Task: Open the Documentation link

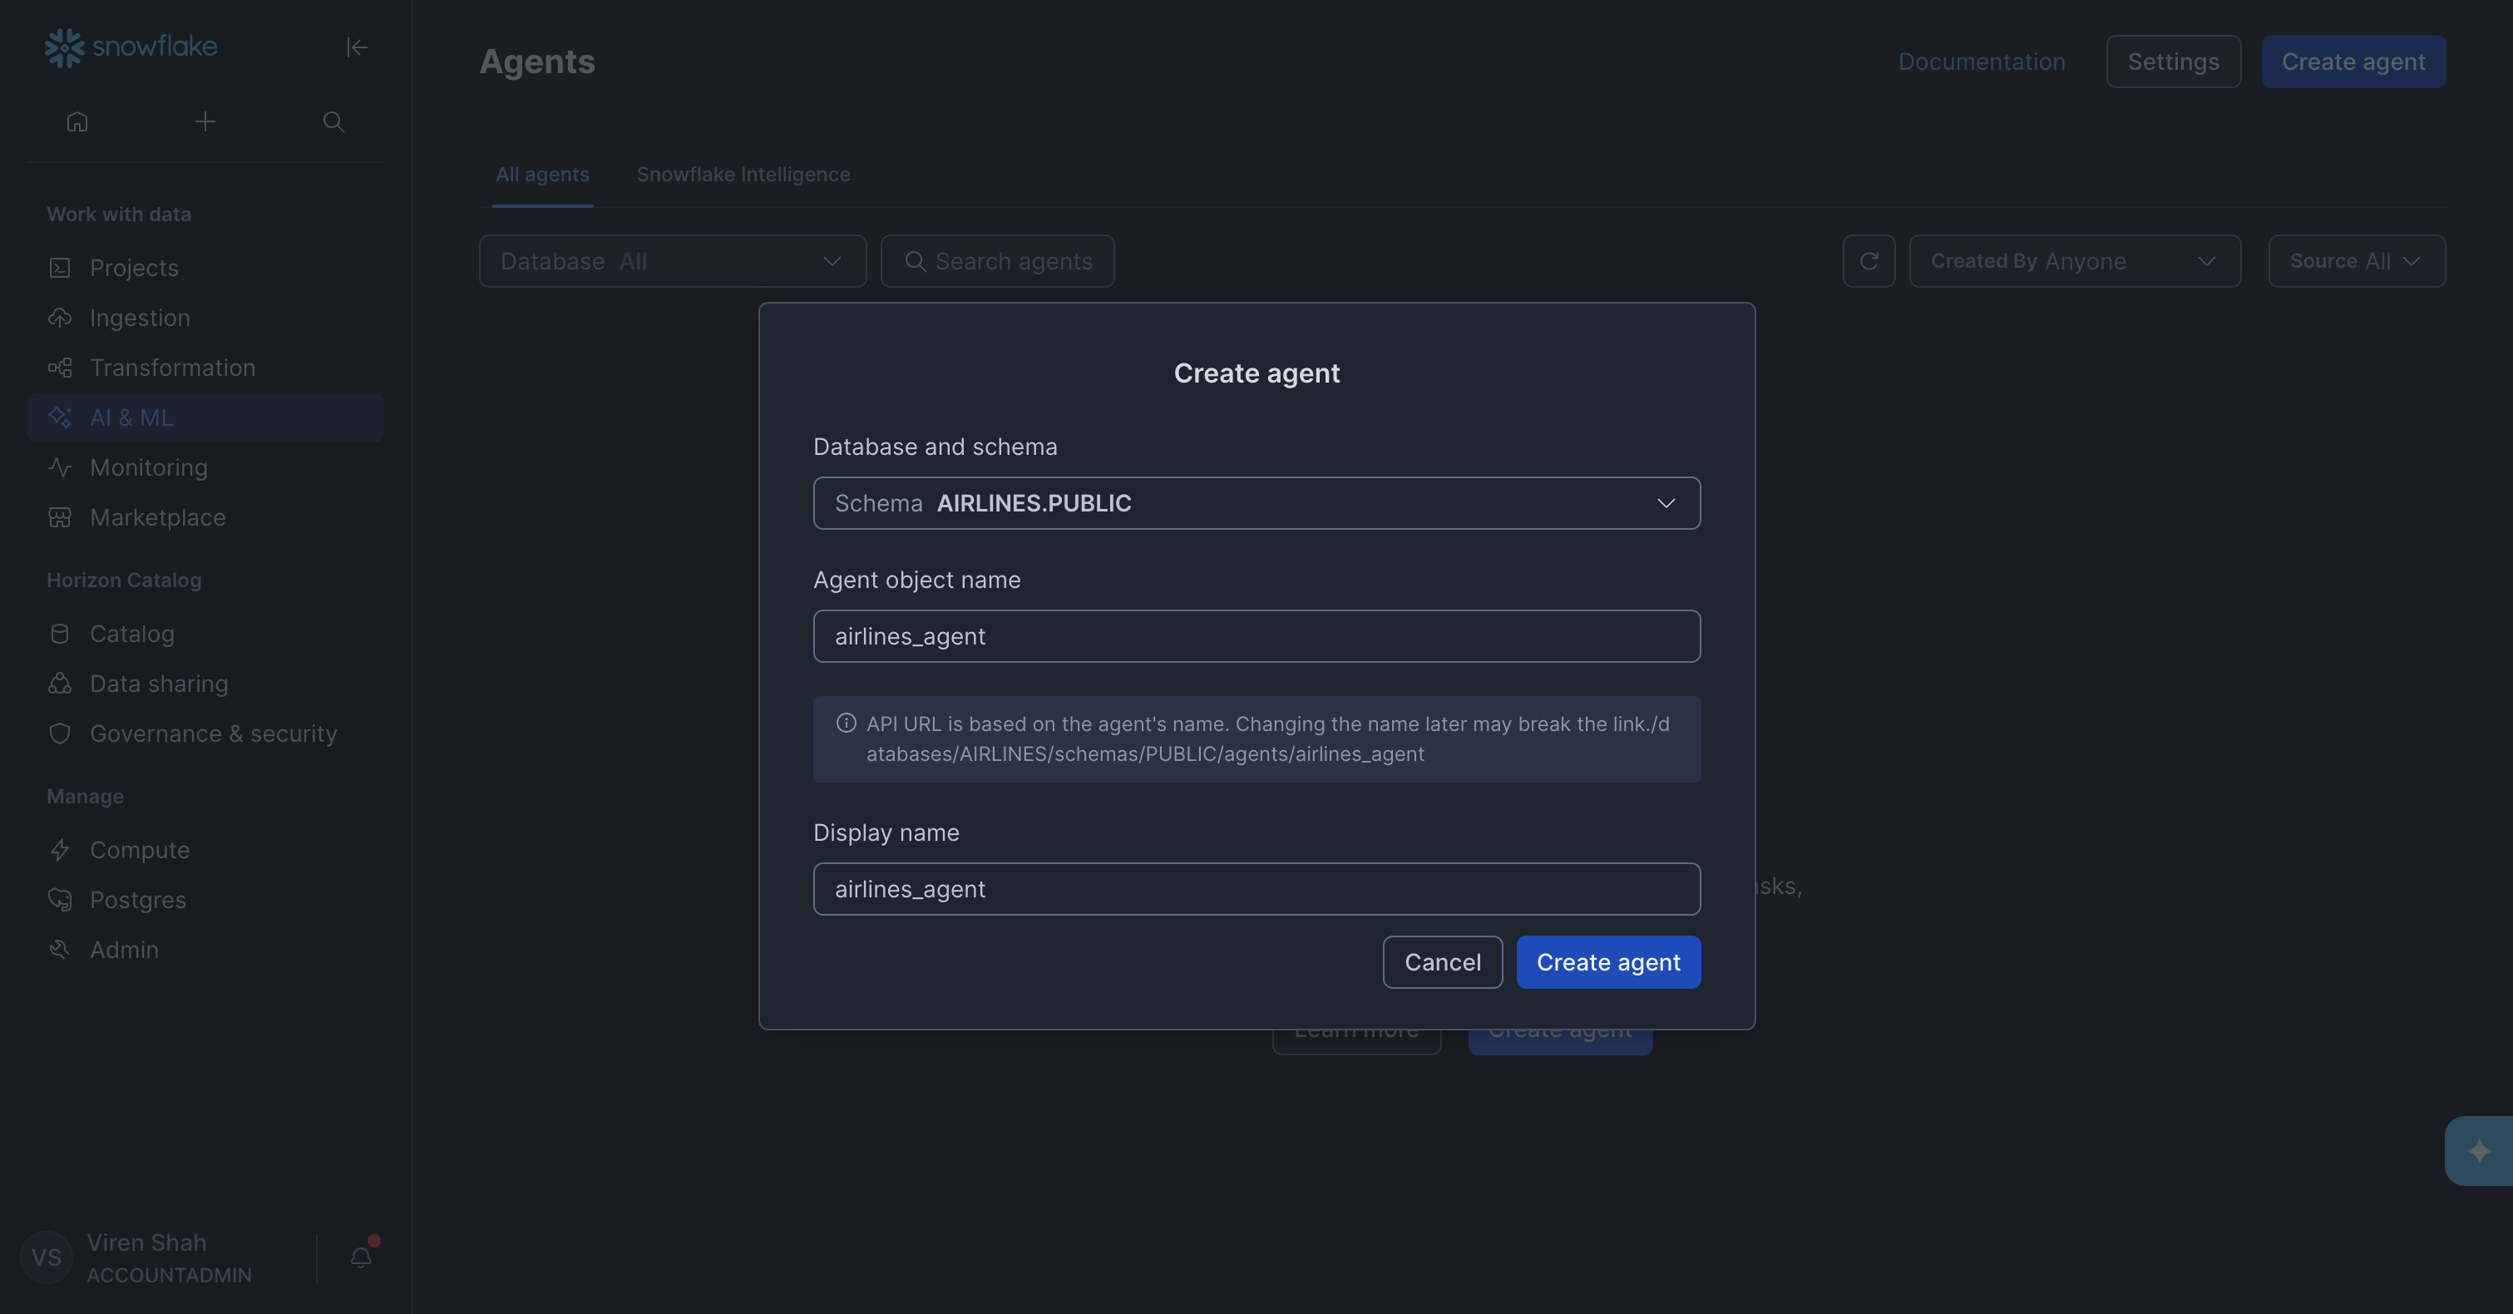Action: pos(1982,62)
